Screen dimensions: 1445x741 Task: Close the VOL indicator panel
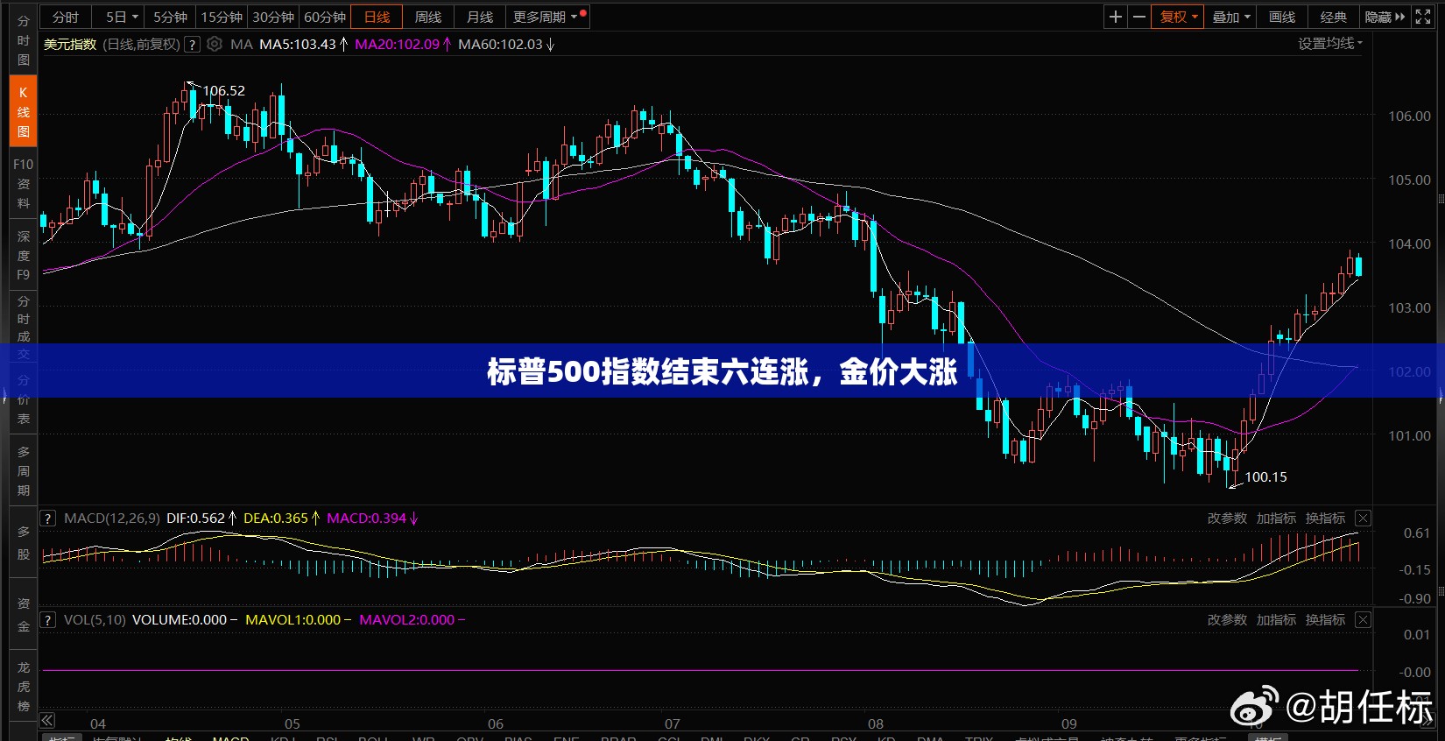point(1363,620)
